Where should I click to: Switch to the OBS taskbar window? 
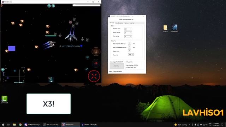point(52,125)
